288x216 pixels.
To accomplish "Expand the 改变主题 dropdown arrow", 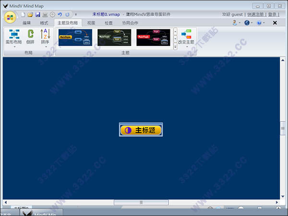I will pyautogui.click(x=187, y=47).
